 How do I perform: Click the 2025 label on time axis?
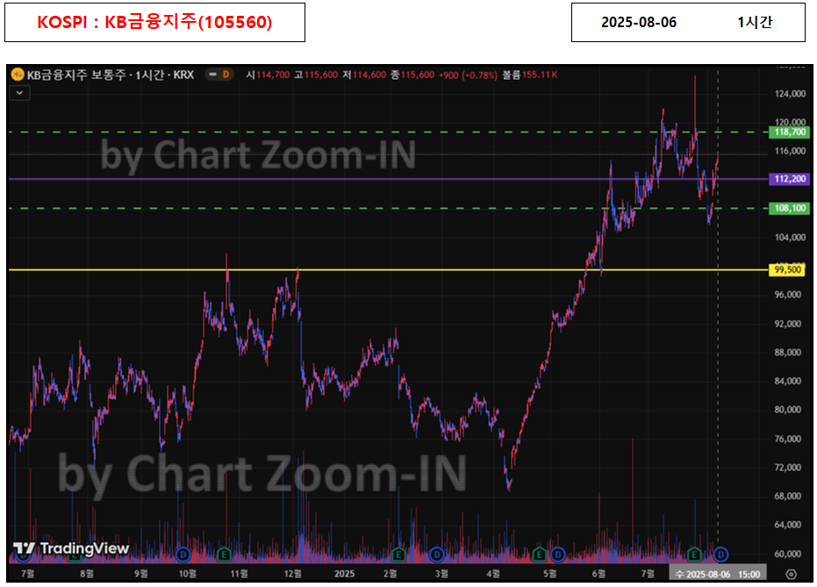coord(344,574)
